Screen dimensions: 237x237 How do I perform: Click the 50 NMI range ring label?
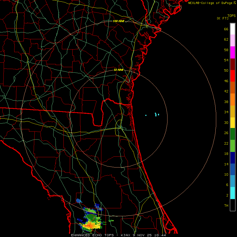click(x=118, y=70)
